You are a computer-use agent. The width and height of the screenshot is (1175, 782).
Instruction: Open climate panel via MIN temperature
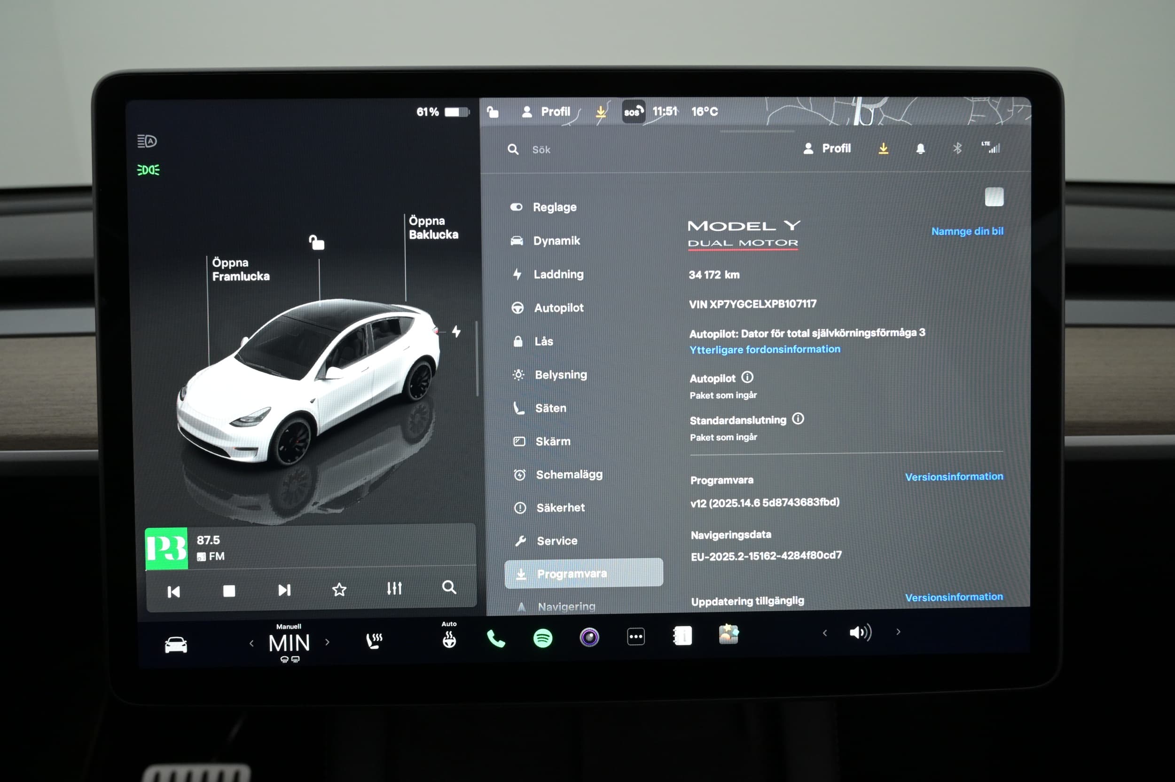tap(289, 643)
